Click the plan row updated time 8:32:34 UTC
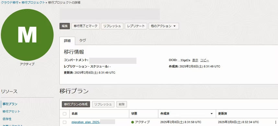The height and width of the screenshot is (126, 278). (x=238, y=122)
